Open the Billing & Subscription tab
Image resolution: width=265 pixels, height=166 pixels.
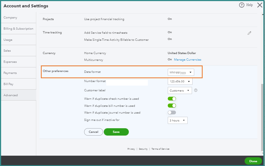point(18,29)
